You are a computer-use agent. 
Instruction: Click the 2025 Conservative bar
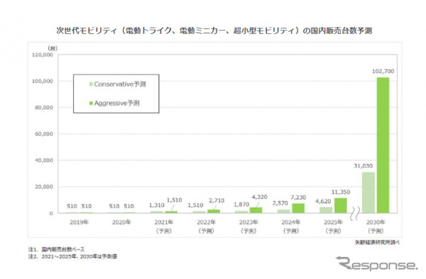coord(326,209)
